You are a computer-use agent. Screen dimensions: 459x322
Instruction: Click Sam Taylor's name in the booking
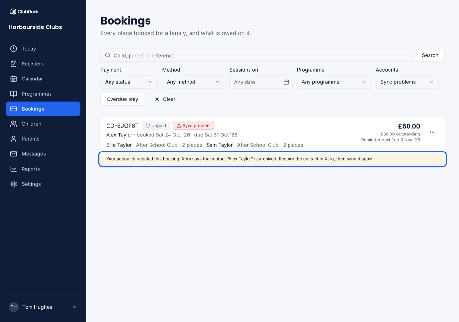pyautogui.click(x=220, y=145)
